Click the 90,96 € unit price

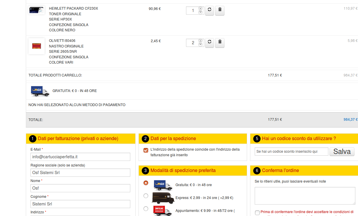[155, 8]
